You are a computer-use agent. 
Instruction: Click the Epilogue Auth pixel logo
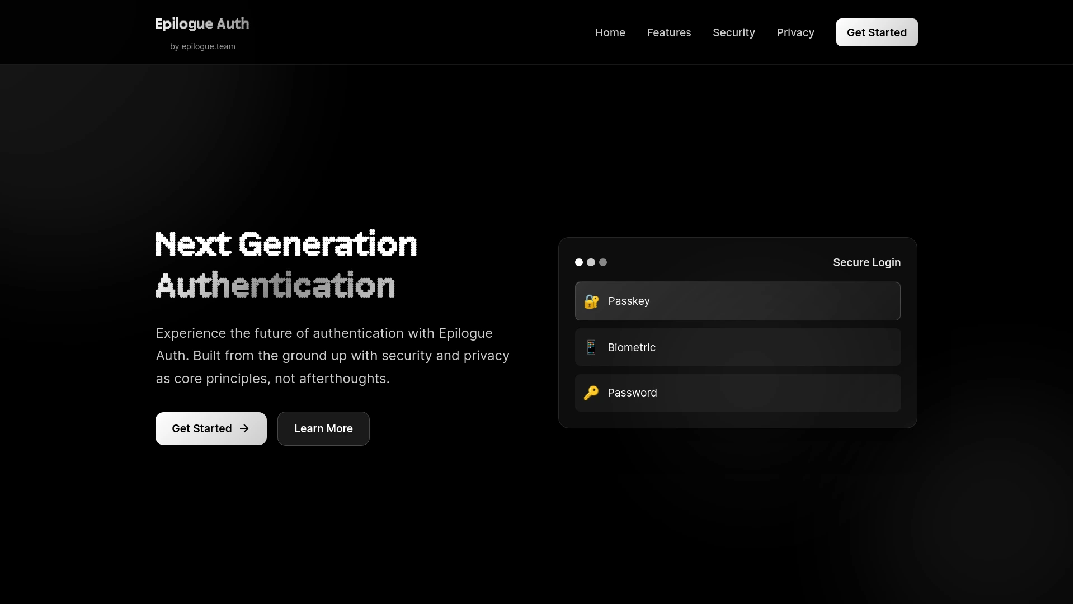[202, 23]
